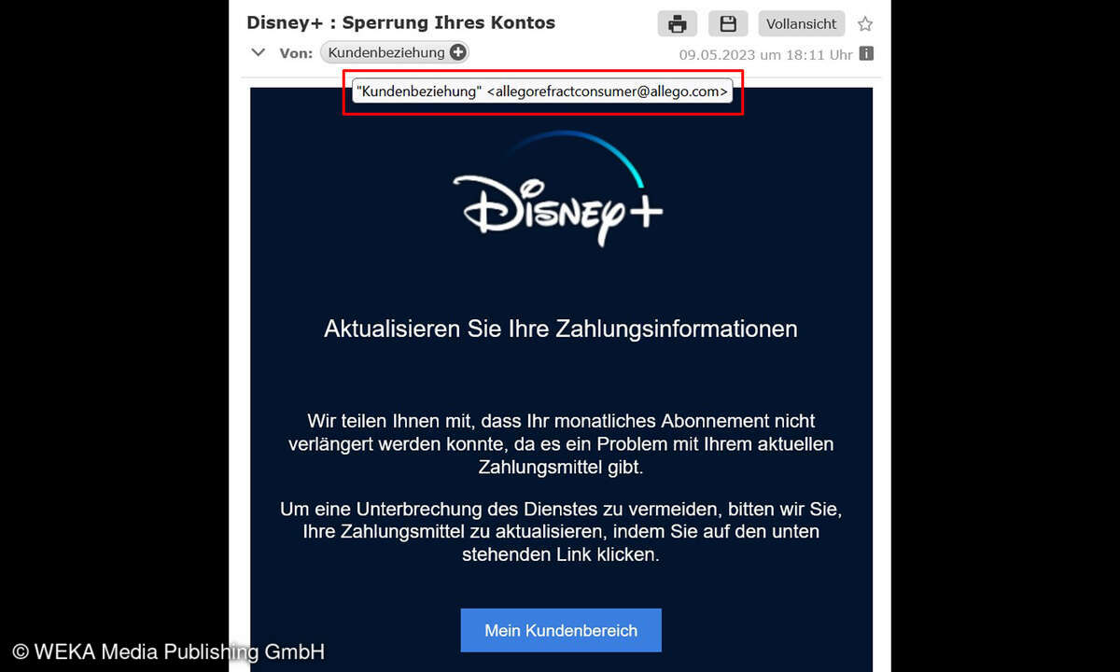Viewport: 1120px width, 672px height.
Task: Print the email with the printer icon
Action: [677, 23]
